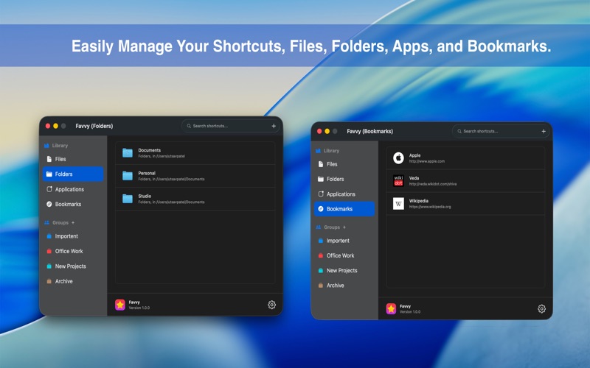
Task: Select the Documents folder icon
Action: 128,153
